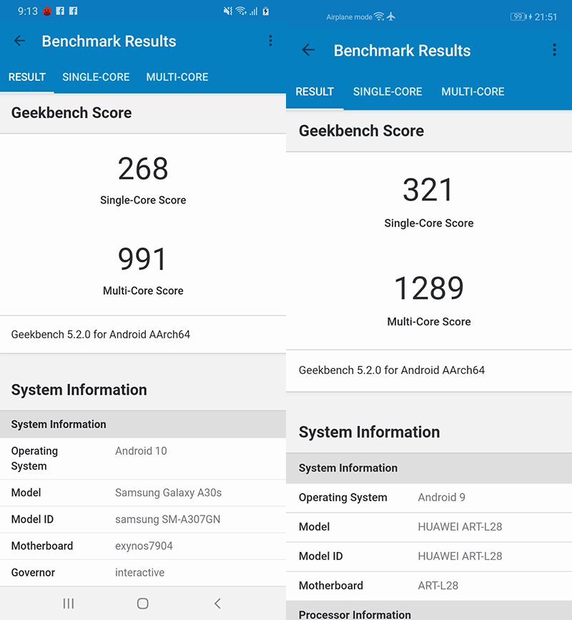Tap 'Airplane mode' text in Huawei status bar
Viewport: 572px width, 620px height.
click(x=349, y=17)
